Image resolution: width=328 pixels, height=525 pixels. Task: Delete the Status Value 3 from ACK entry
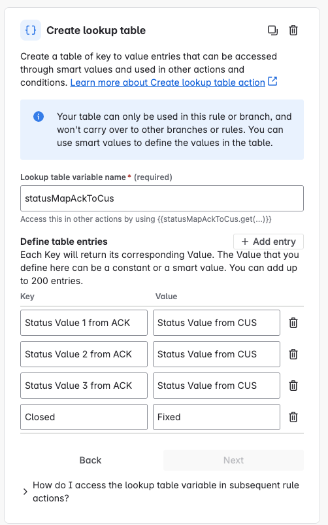coord(293,386)
